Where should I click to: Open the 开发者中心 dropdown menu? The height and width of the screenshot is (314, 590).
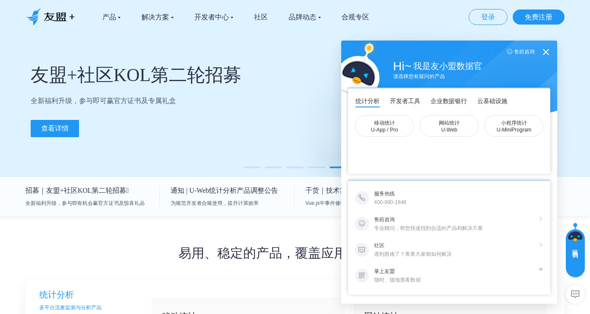point(214,17)
